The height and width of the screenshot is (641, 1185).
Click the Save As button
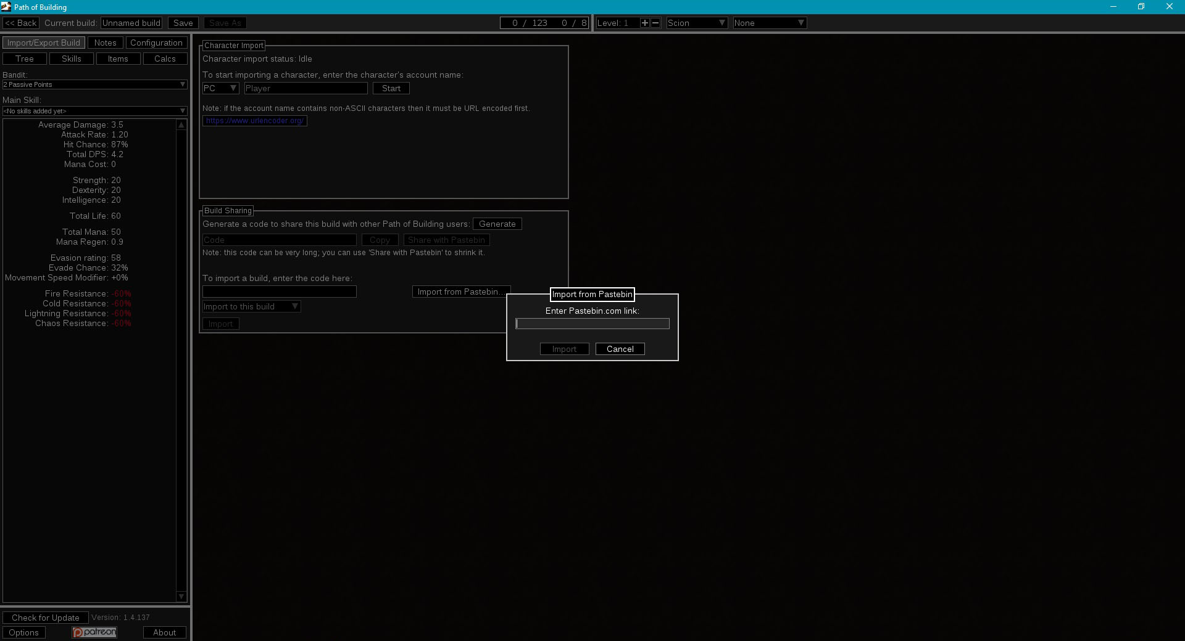click(225, 23)
